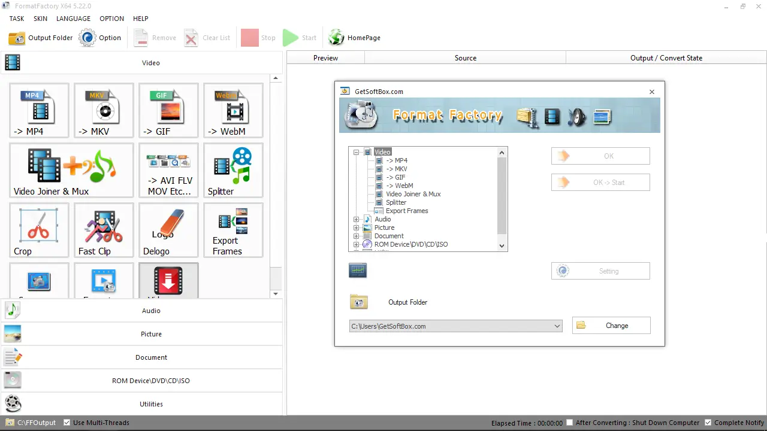Select Video Joiner & Mux in the tree
This screenshot has height=431, width=767.
click(x=413, y=194)
